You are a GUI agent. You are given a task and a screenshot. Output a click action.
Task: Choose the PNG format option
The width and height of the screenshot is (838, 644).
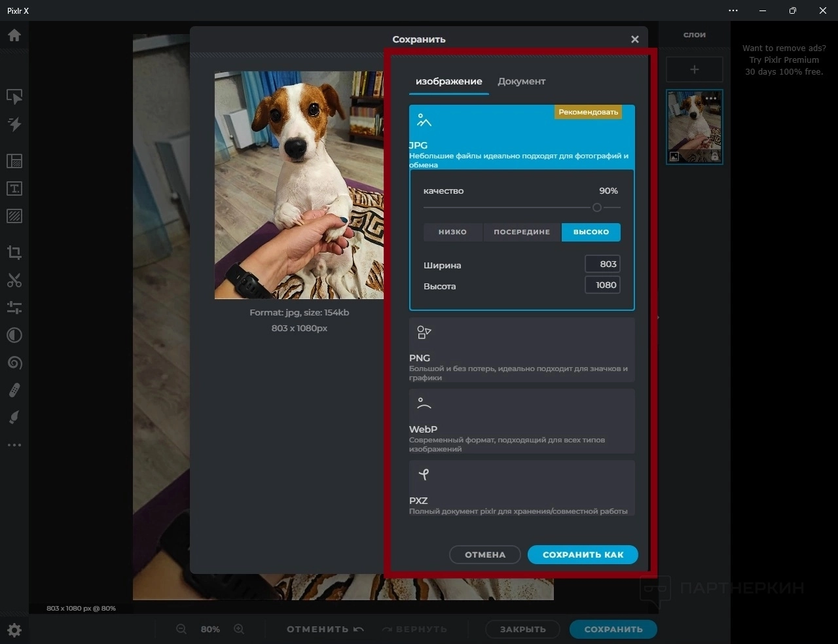[522, 349]
